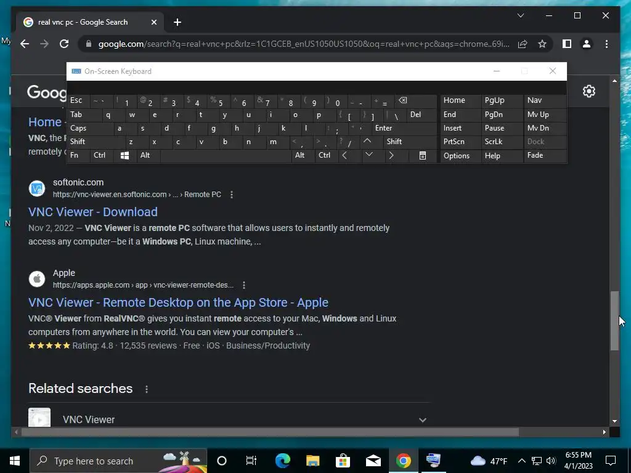Click the VNC Viewer related search thumbnail
The height and width of the screenshot is (473, 631).
(39, 418)
